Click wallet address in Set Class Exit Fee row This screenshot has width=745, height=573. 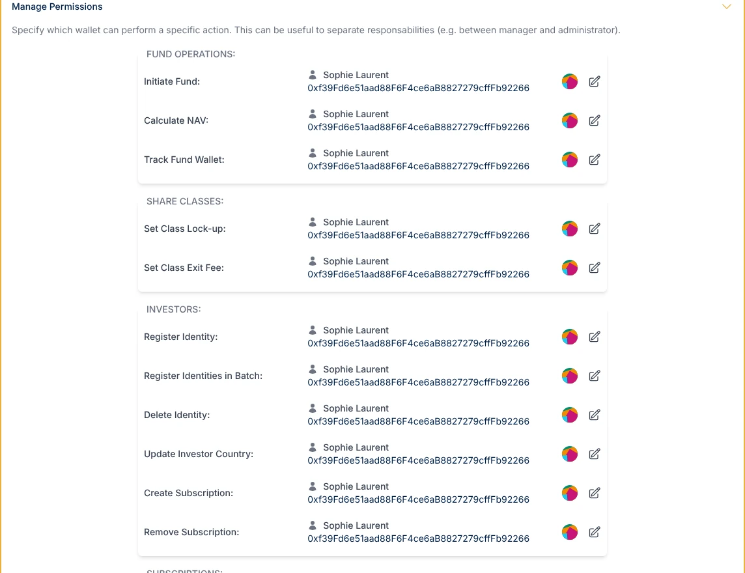click(418, 274)
